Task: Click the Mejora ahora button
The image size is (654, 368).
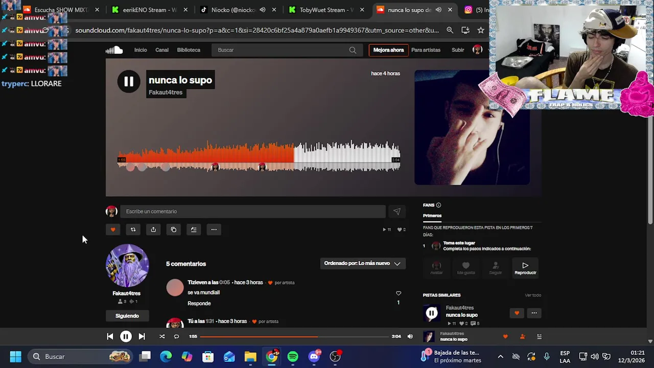Action: 388,50
